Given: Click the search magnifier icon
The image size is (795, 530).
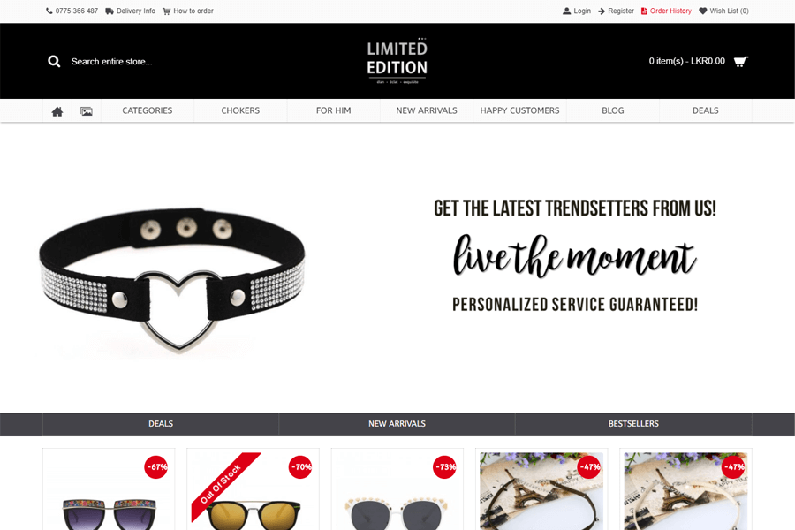Looking at the screenshot, I should (54, 61).
